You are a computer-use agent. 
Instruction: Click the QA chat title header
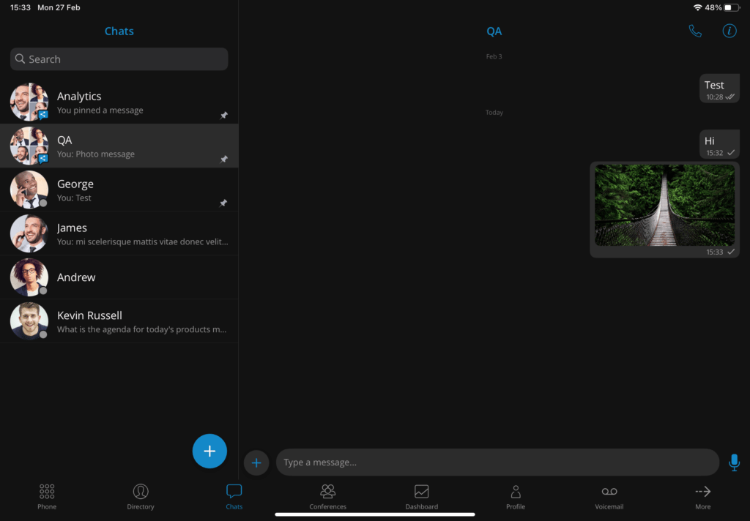coord(494,31)
